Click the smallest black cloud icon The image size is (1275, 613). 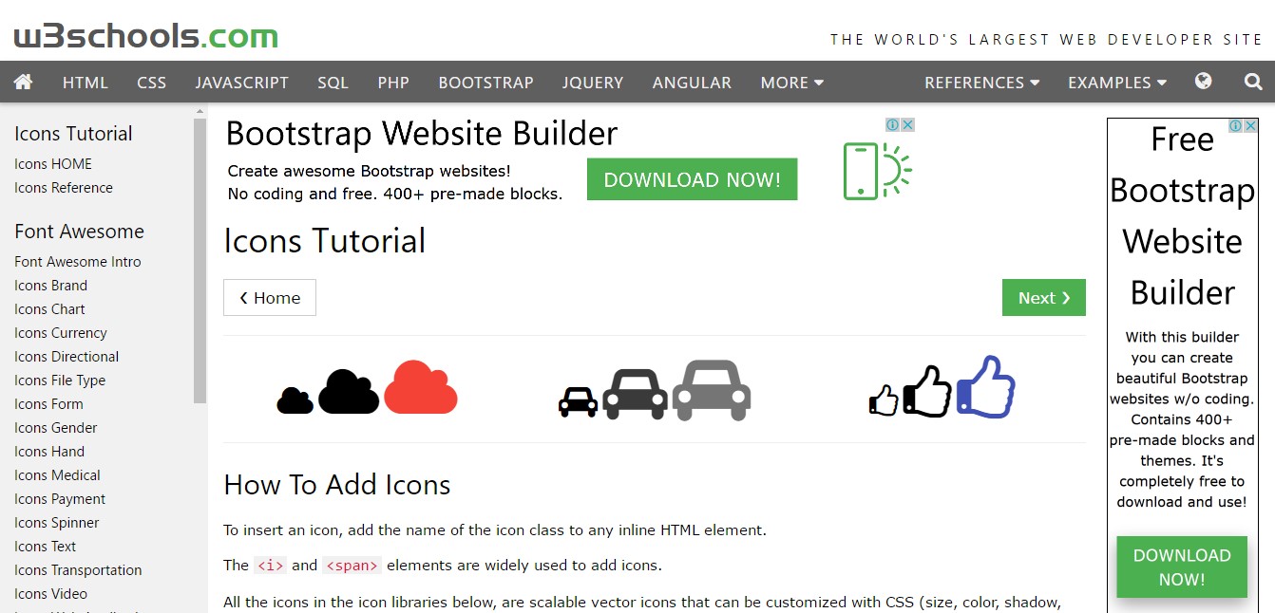(x=295, y=400)
